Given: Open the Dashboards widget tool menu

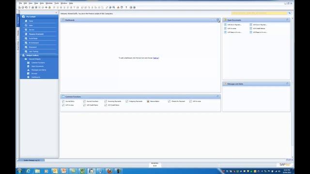Looking at the screenshot, I should (x=218, y=20).
